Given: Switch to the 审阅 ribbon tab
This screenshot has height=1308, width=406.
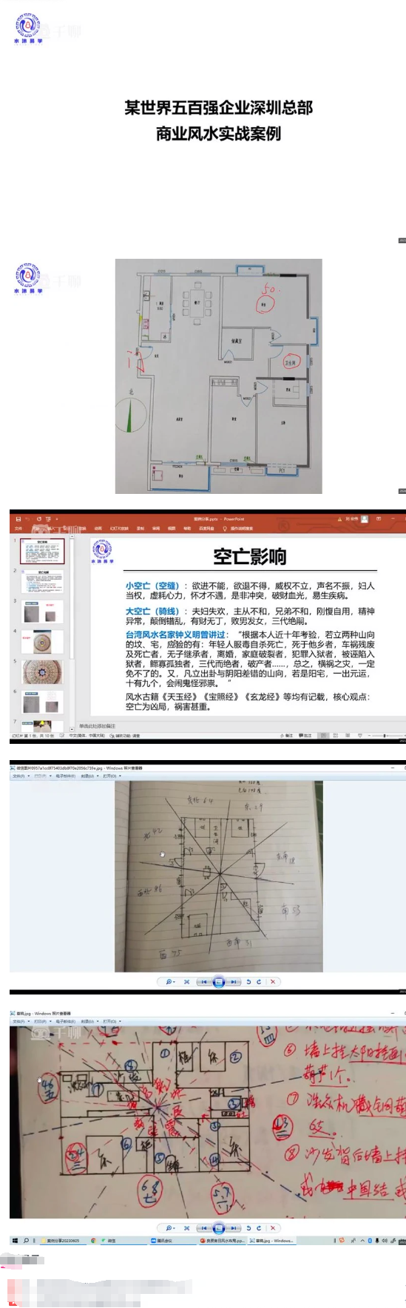Looking at the screenshot, I should point(156,529).
